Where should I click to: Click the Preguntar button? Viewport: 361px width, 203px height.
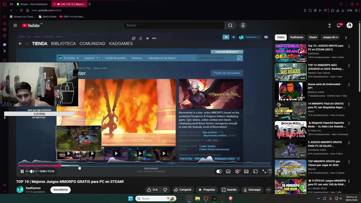tap(207, 190)
